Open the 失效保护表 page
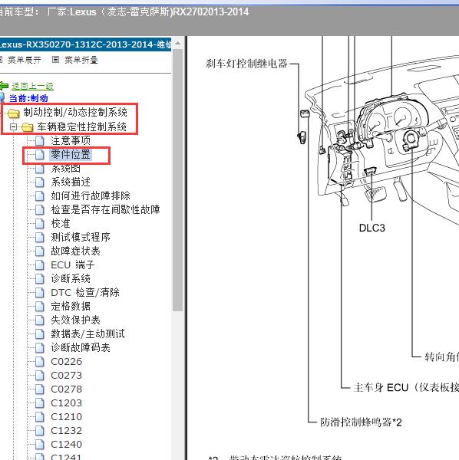The image size is (459, 460). coord(75,320)
